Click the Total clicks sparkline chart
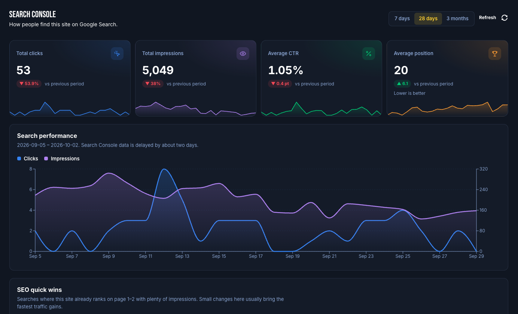518x314 pixels. coord(70,108)
